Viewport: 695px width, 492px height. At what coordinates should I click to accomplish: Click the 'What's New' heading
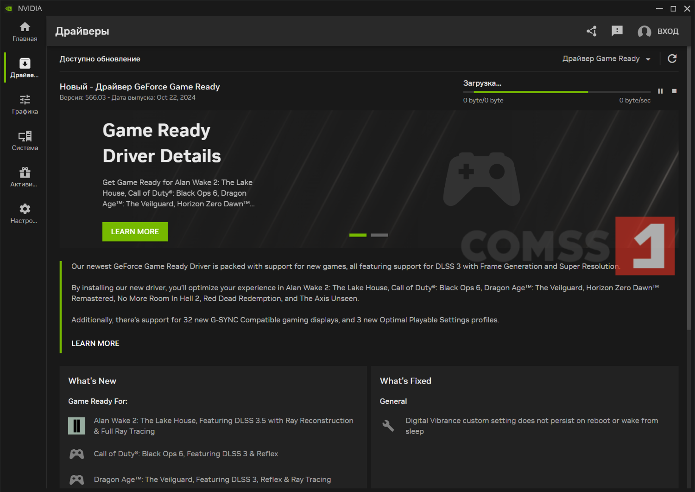click(x=92, y=381)
